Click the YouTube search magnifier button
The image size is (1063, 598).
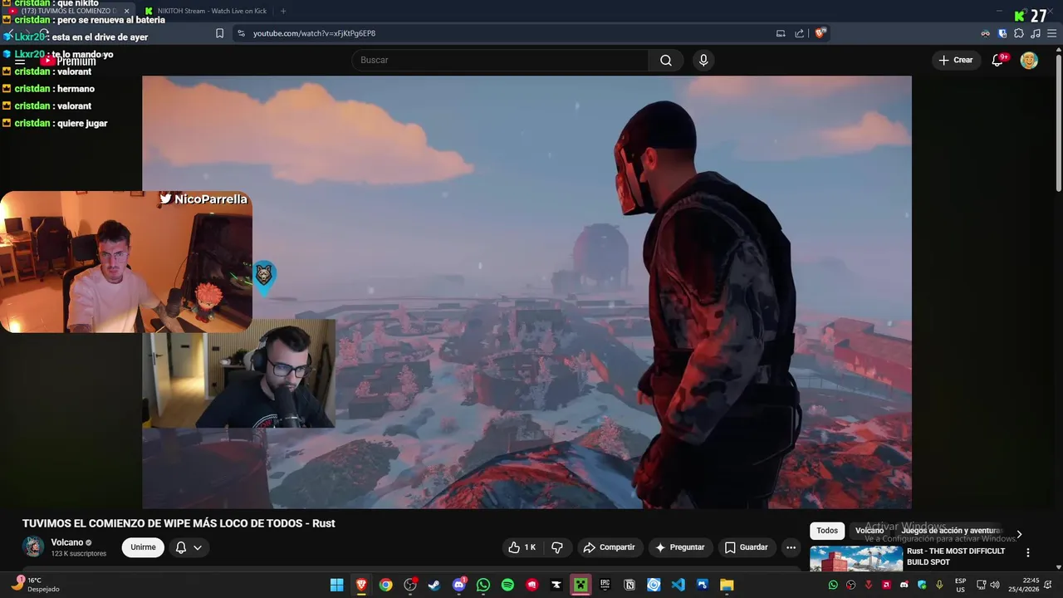tap(666, 60)
